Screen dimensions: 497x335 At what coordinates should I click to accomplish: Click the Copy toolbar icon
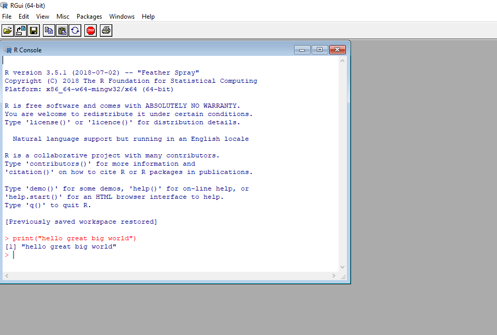[x=49, y=31]
